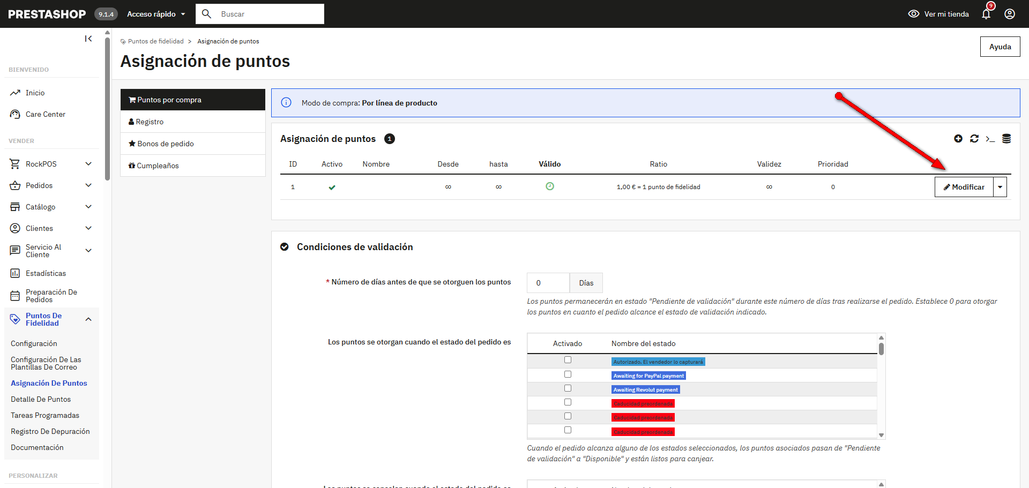Click the Inicio trend icon

coord(15,93)
